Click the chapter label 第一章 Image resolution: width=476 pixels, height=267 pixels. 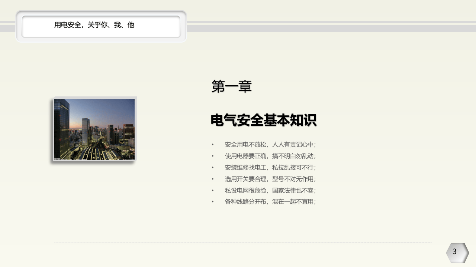pyautogui.click(x=232, y=86)
